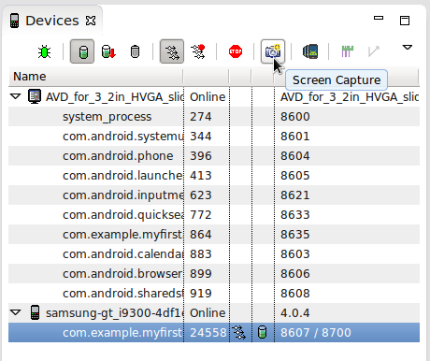Viewport: 430px width, 361px height.
Task: Click Start Method Profiling icon
Action: tap(198, 51)
